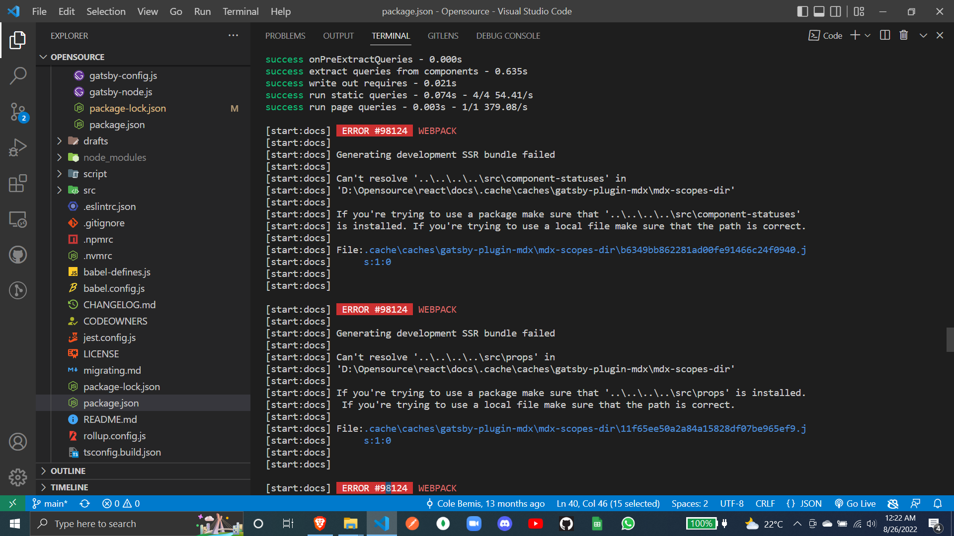Open Brave browser from taskbar
The width and height of the screenshot is (954, 536).
pos(320,524)
